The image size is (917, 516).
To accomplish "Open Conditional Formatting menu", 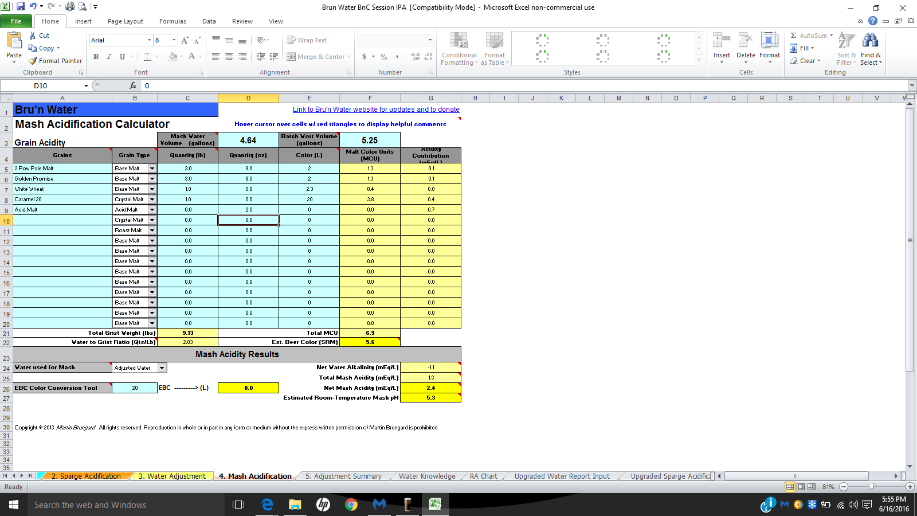I will (459, 49).
